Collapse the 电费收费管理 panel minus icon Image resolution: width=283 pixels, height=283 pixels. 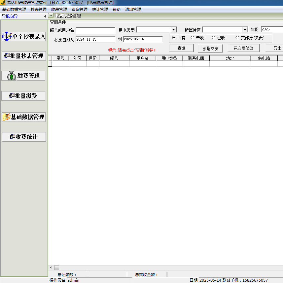tap(51, 16)
